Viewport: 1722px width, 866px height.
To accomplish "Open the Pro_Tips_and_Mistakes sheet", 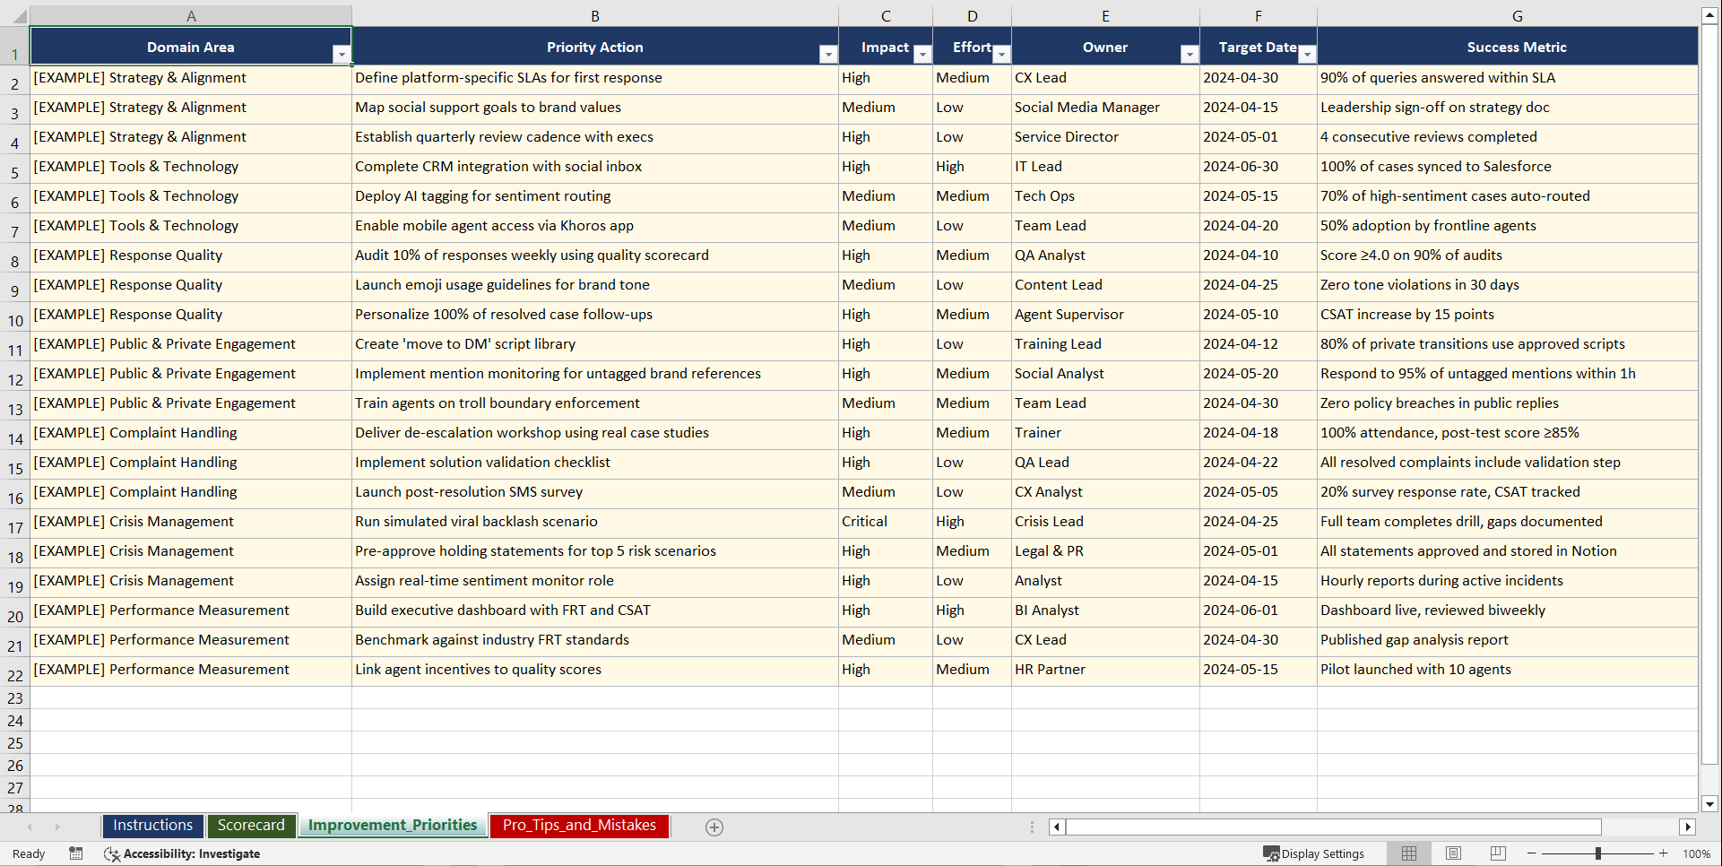I will point(578,826).
